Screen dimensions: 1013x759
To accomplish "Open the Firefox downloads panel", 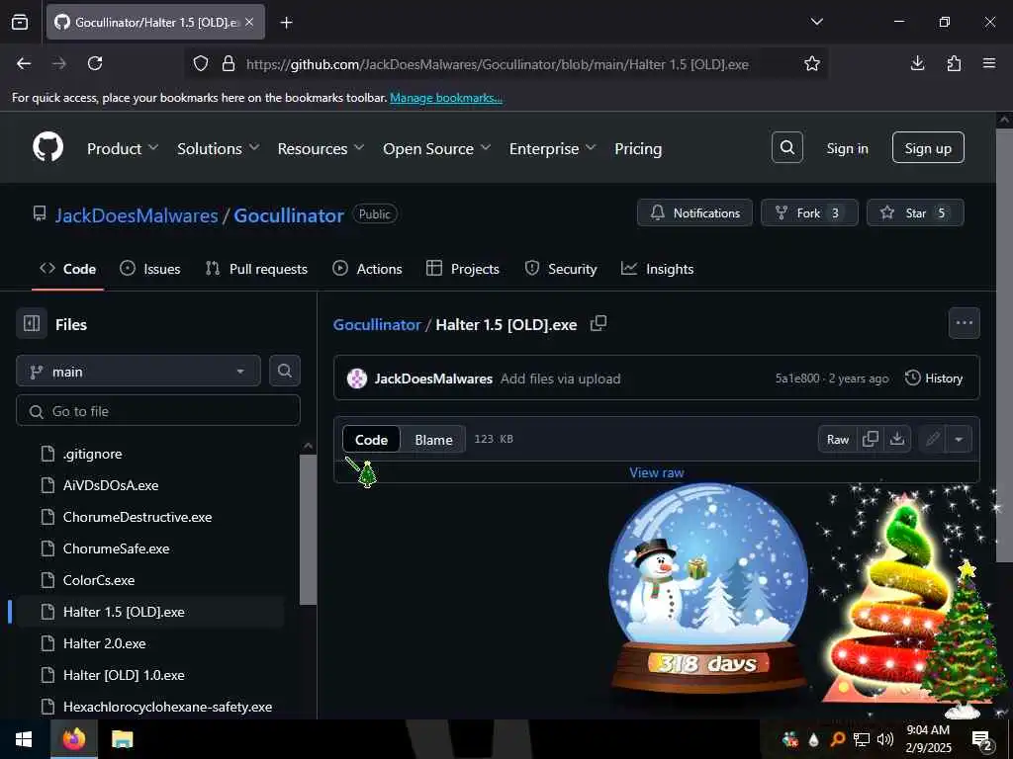I will (917, 63).
